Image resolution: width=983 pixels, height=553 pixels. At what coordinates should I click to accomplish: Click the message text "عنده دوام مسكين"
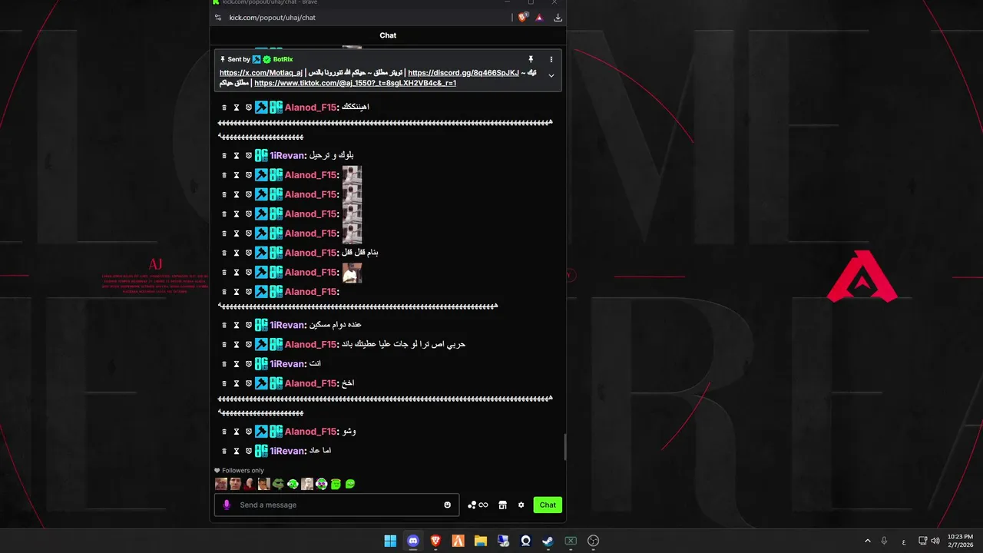336,325
